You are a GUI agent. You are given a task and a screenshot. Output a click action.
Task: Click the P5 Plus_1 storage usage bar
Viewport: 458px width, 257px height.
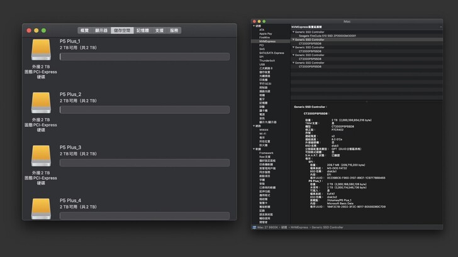[144, 57]
